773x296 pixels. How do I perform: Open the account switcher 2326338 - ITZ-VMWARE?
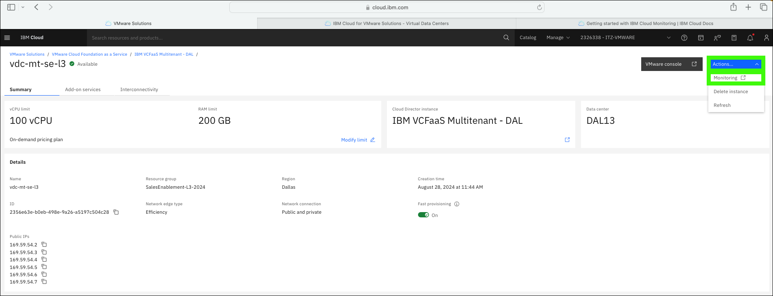(625, 38)
